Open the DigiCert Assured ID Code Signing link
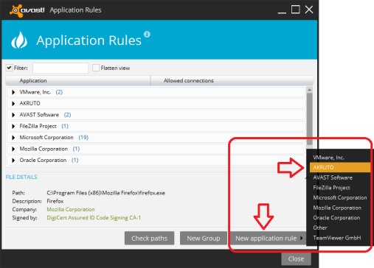The image size is (374, 268). pyautogui.click(x=94, y=218)
